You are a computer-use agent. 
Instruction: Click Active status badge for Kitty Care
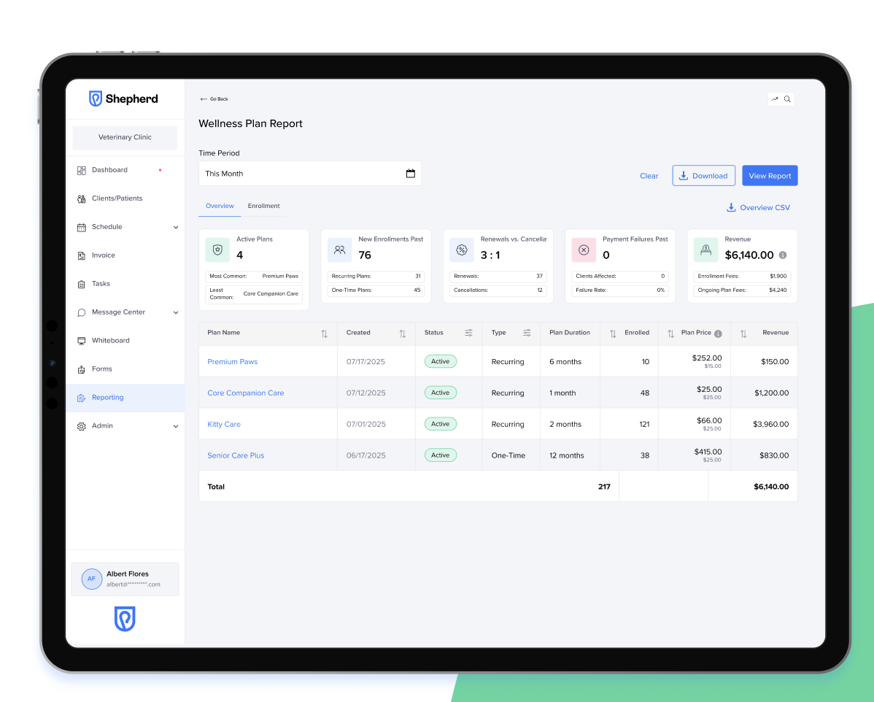click(x=441, y=424)
